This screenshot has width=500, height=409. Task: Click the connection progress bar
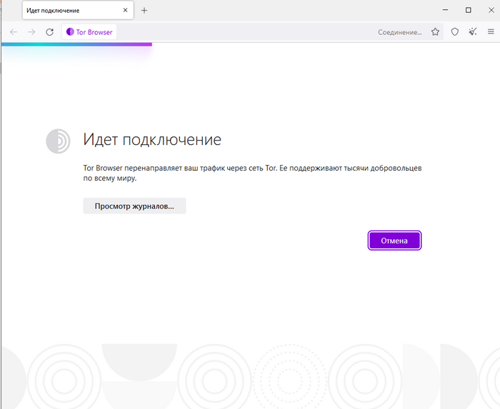tap(76, 44)
